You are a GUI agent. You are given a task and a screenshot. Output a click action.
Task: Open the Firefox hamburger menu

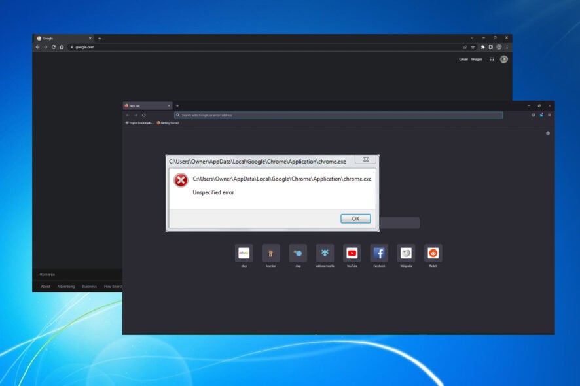pos(550,115)
